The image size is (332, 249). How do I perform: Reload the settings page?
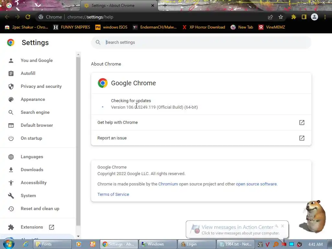pos(28,17)
